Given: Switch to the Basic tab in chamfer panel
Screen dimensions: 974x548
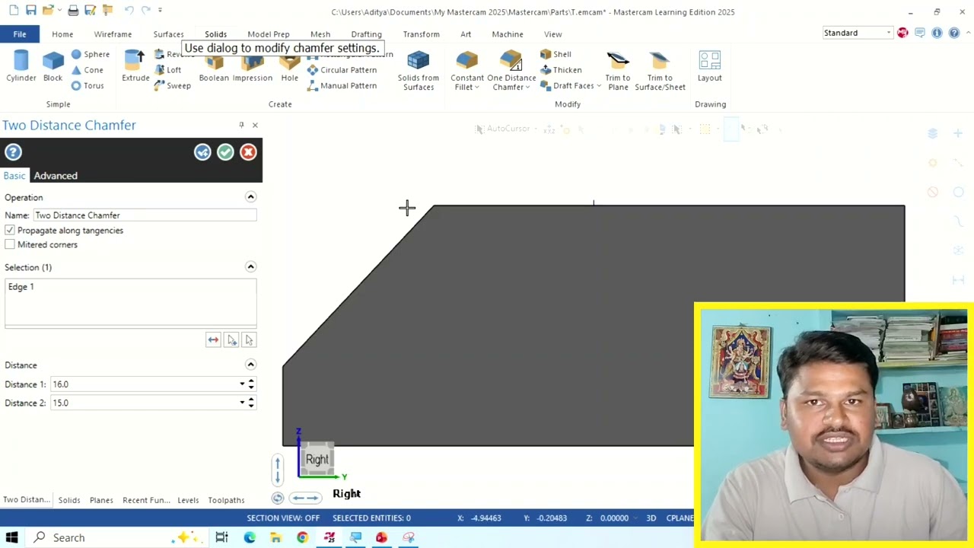Looking at the screenshot, I should click(x=14, y=176).
